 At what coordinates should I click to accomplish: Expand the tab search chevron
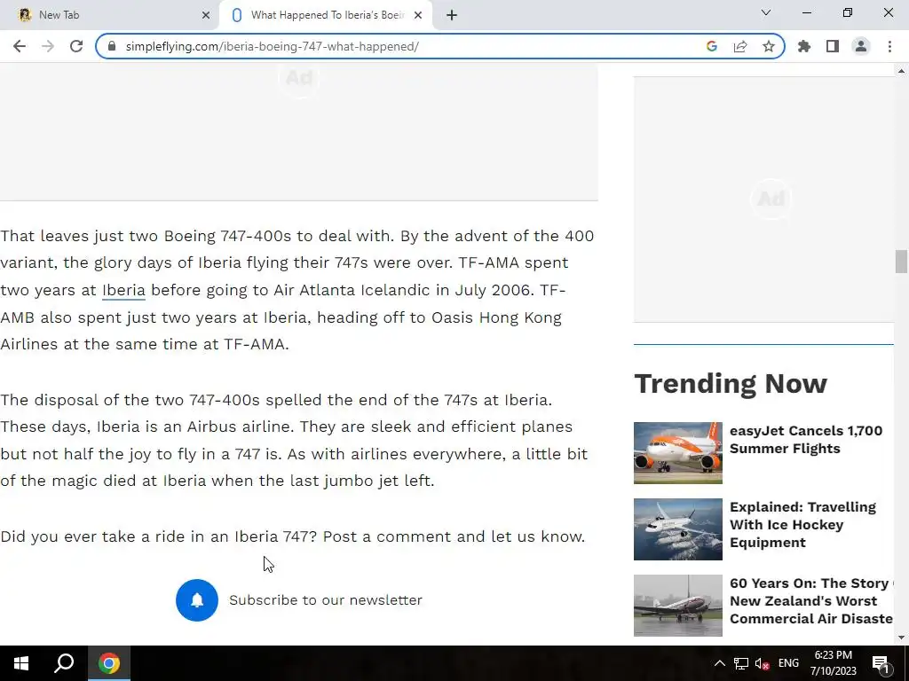766,12
